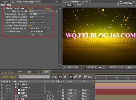Click the Max Vertical Displacement value 24.0
The width and height of the screenshot is (136, 100).
30,26
